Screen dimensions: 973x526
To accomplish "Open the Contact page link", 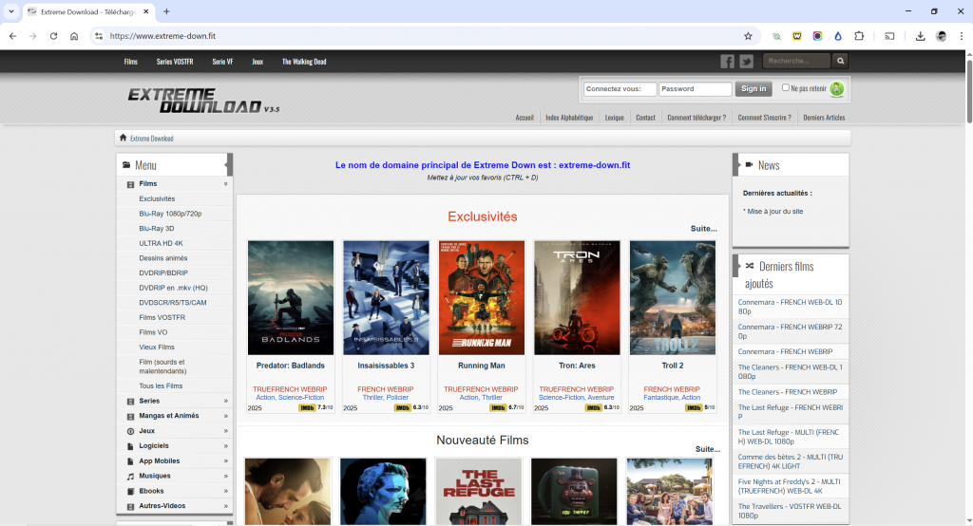I will point(645,117).
